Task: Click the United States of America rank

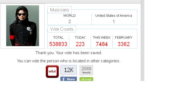Action: [114, 21]
